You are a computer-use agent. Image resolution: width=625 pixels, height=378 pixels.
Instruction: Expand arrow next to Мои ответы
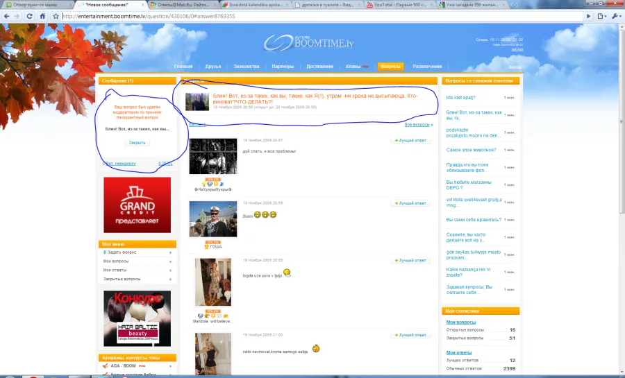click(x=170, y=270)
